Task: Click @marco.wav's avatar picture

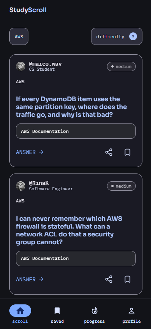Action: pos(21,66)
